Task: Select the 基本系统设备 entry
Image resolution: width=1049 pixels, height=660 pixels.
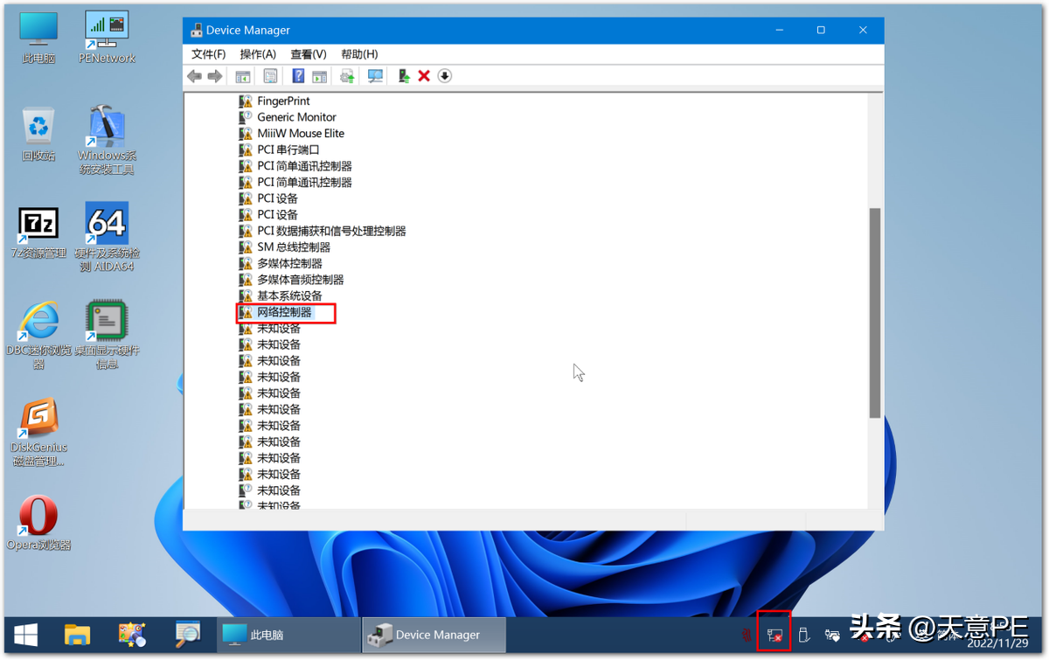Action: click(289, 296)
